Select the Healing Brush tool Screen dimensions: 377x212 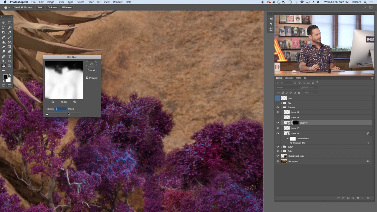(x=4, y=37)
